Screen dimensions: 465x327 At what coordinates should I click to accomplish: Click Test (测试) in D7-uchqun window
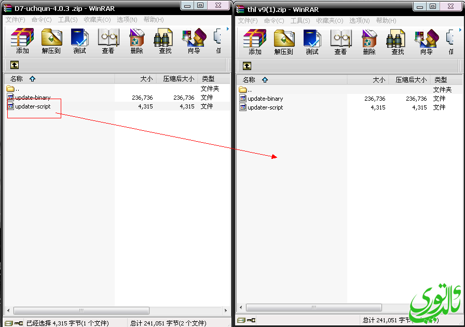[79, 41]
